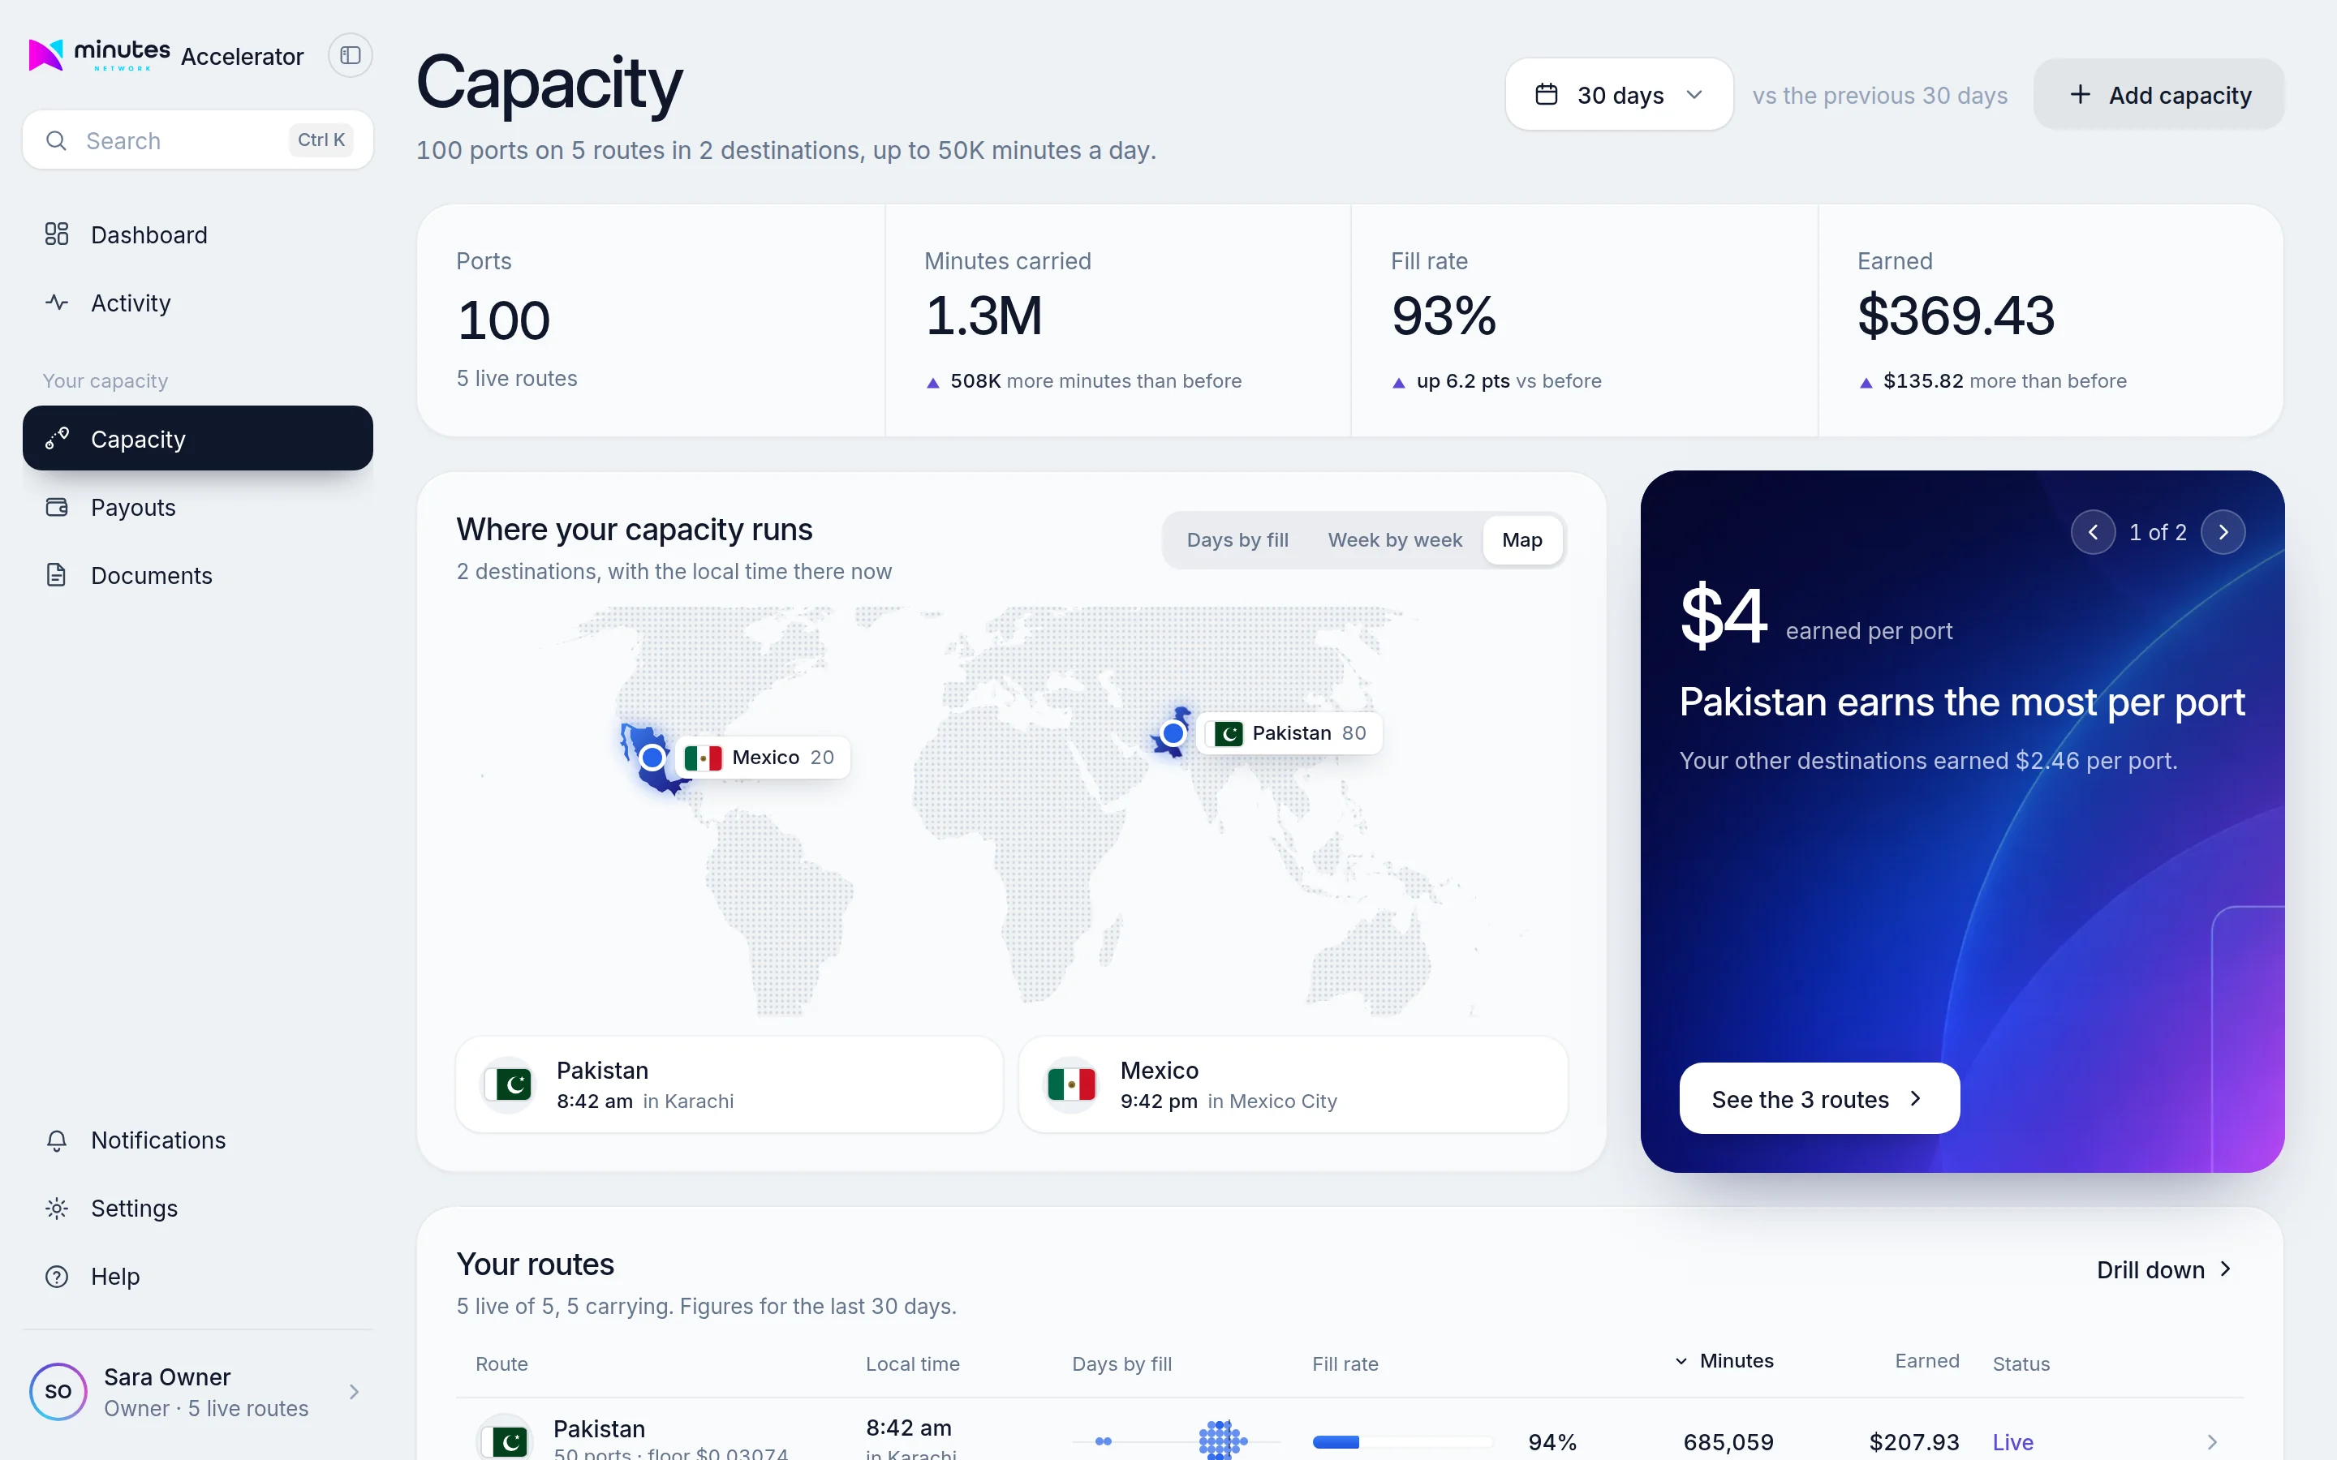This screenshot has height=1460, width=2337.
Task: Click Pakistan map marker dot
Action: tap(1173, 733)
